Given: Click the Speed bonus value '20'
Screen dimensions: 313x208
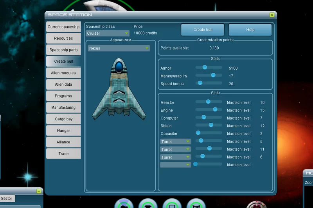Looking at the screenshot, I should [x=231, y=84].
